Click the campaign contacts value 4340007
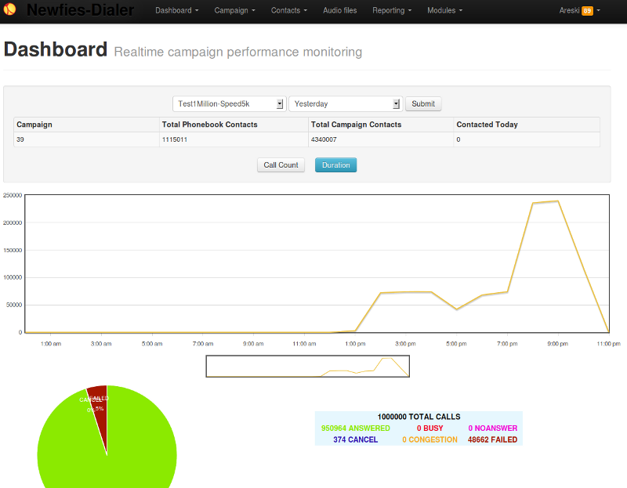The image size is (627, 488). [324, 139]
